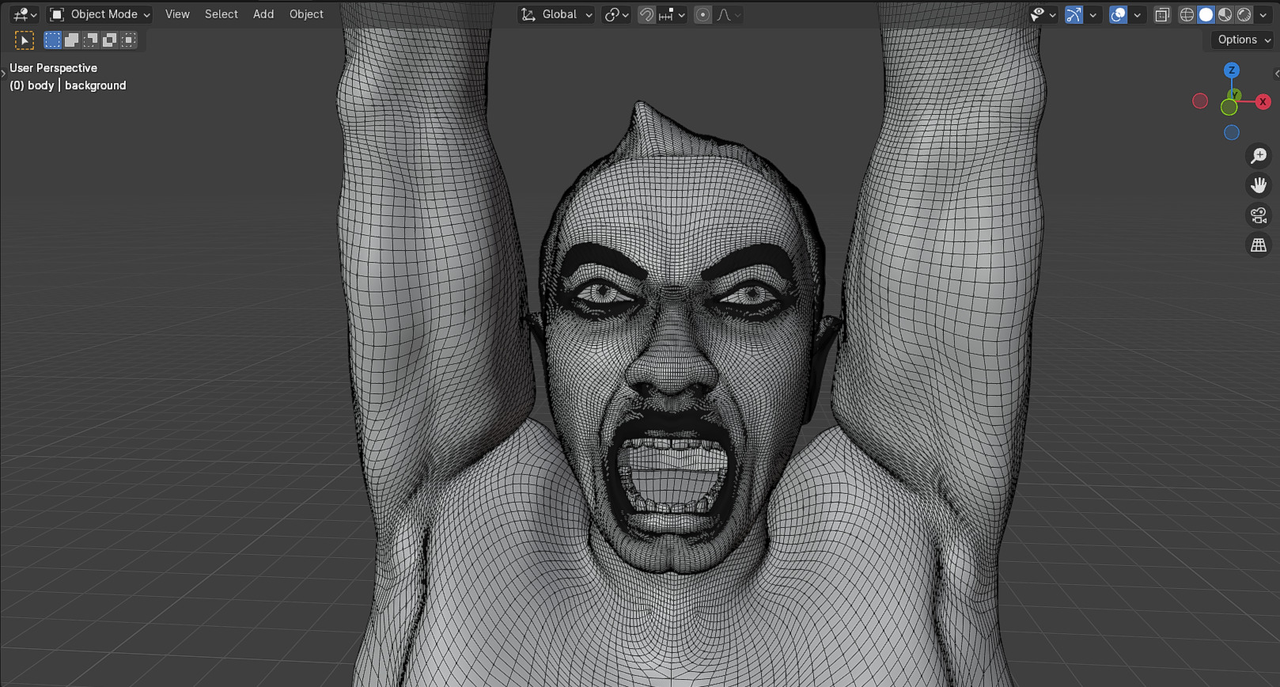Open the Object Mode dropdown
This screenshot has width=1280, height=687.
pyautogui.click(x=100, y=14)
